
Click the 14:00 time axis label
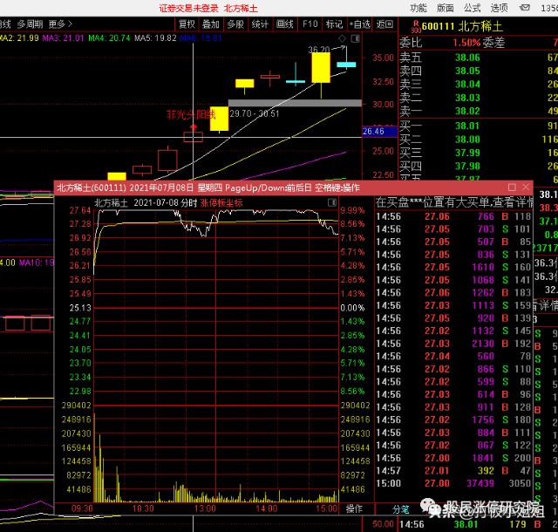click(267, 508)
